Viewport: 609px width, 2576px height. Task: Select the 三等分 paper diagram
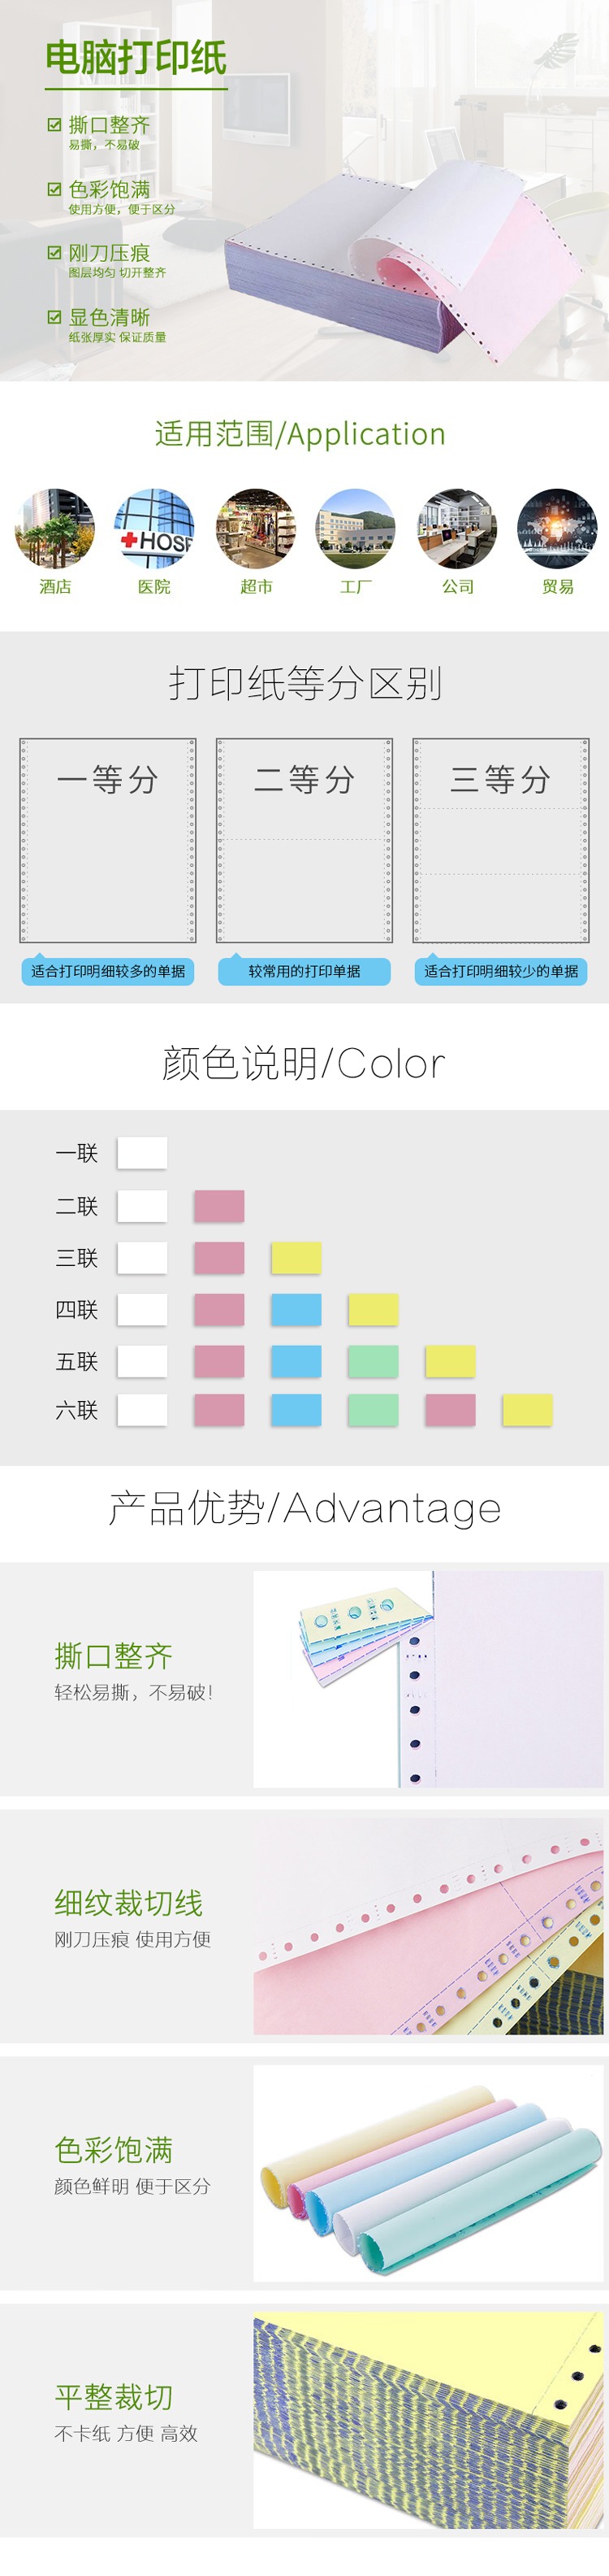point(501,841)
